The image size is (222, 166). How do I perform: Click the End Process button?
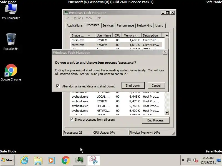tap(156, 120)
